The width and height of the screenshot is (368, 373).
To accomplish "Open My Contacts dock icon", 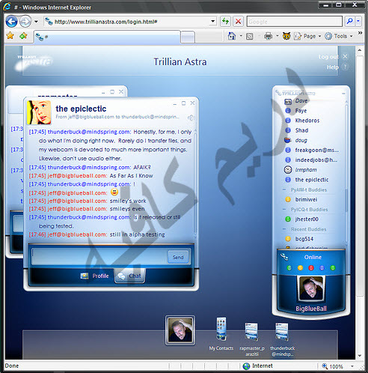I will (x=221, y=329).
